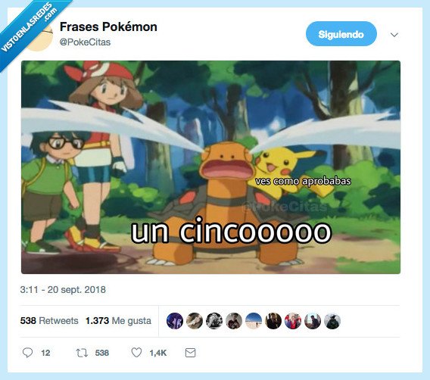Image resolution: width=430 pixels, height=380 pixels.
Task: Click the Frases Pokémon profile avatar
Action: (41, 39)
